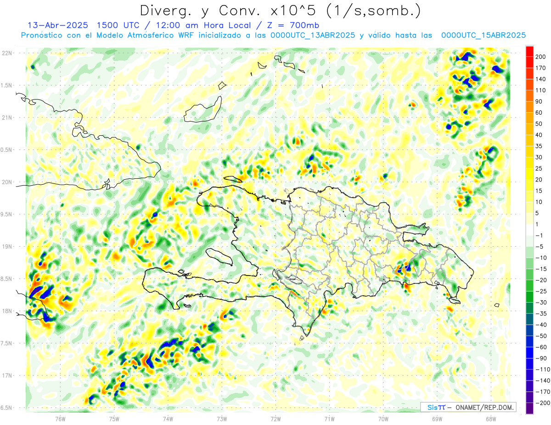The image size is (551, 425).
Task: Click the '170' value on the color scale
Action: coord(540,67)
